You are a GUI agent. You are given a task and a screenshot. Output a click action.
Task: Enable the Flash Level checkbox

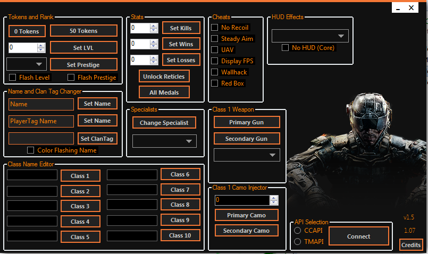[x=13, y=78]
